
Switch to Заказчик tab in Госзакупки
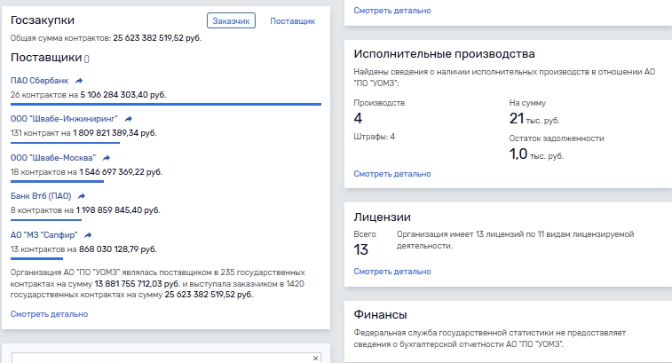[231, 20]
